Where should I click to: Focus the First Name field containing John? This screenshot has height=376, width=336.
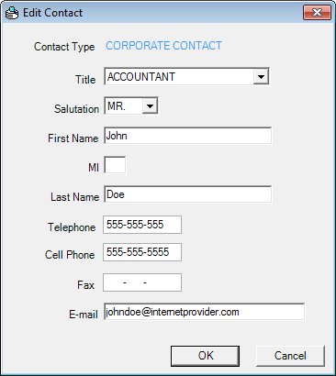[x=187, y=136]
